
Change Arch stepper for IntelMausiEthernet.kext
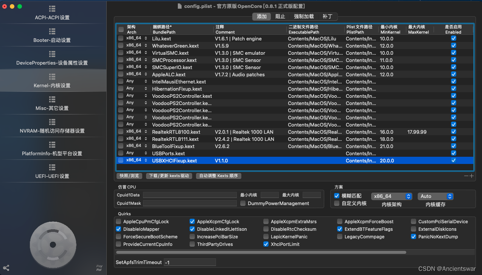click(x=146, y=82)
